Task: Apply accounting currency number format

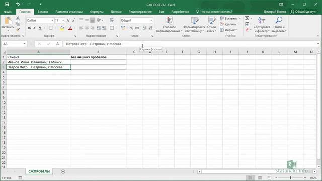Action: click(x=123, y=28)
